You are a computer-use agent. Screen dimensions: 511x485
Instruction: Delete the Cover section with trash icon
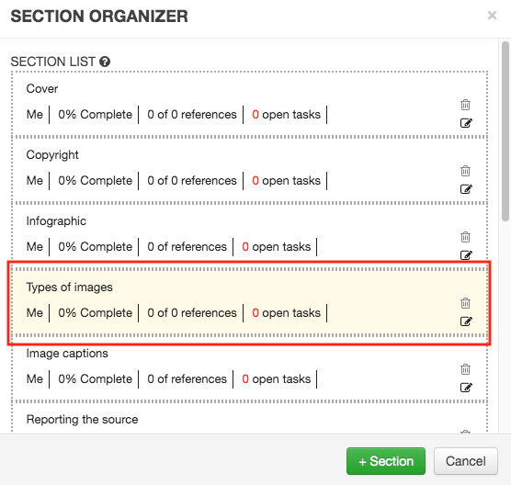(465, 105)
